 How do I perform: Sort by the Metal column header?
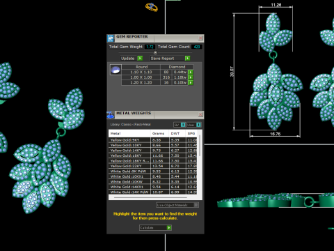pyautogui.click(x=129, y=133)
